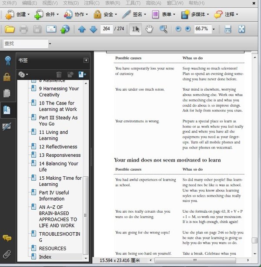Jump to the TROUBLESHOOTING bookmark
The image size is (261, 267).
[x=59, y=237]
